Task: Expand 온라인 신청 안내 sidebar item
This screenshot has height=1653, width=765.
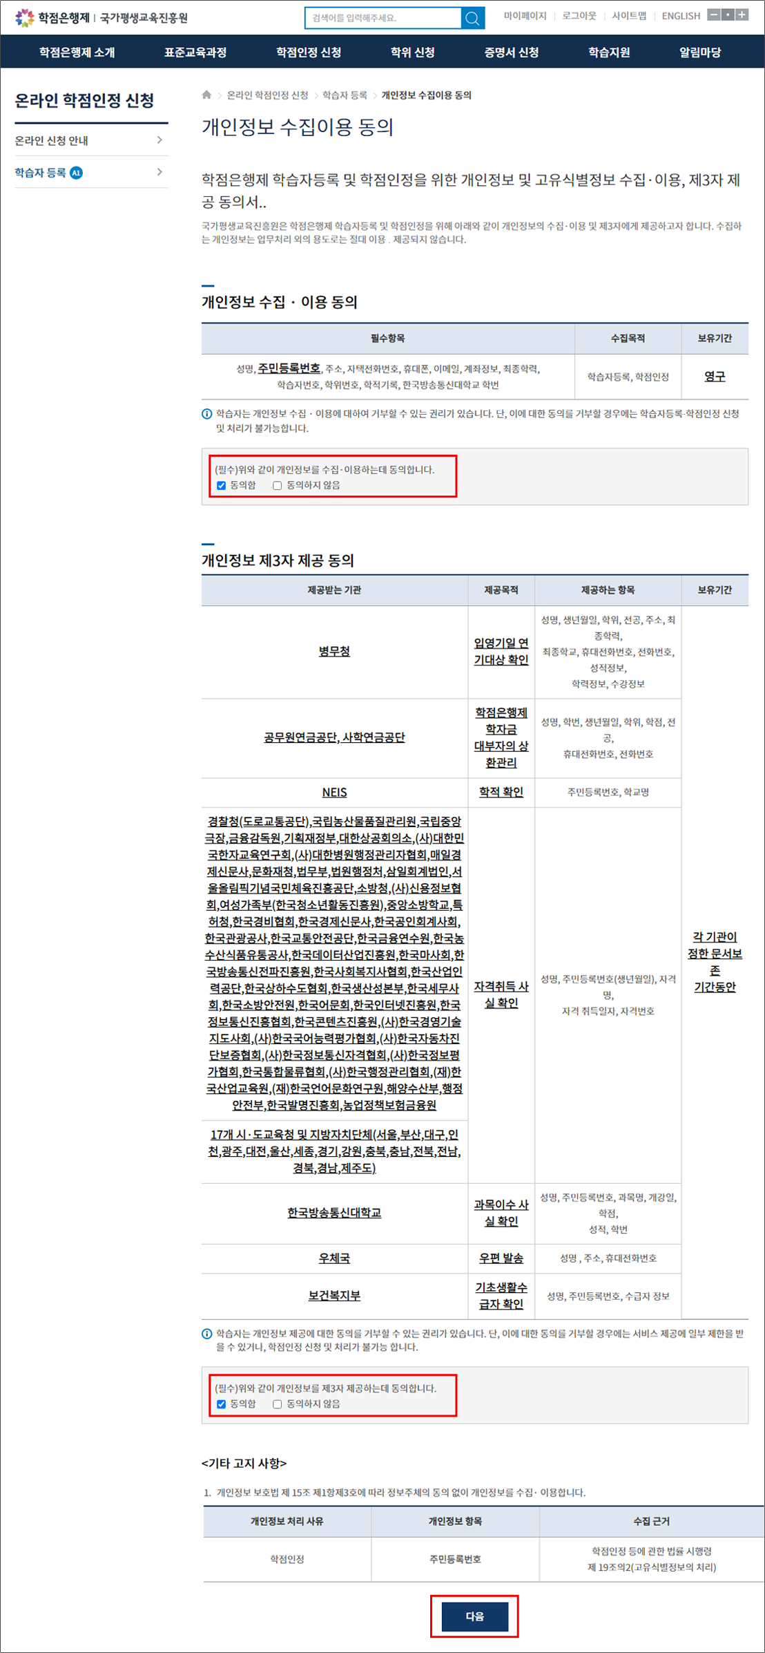Action: pyautogui.click(x=91, y=140)
